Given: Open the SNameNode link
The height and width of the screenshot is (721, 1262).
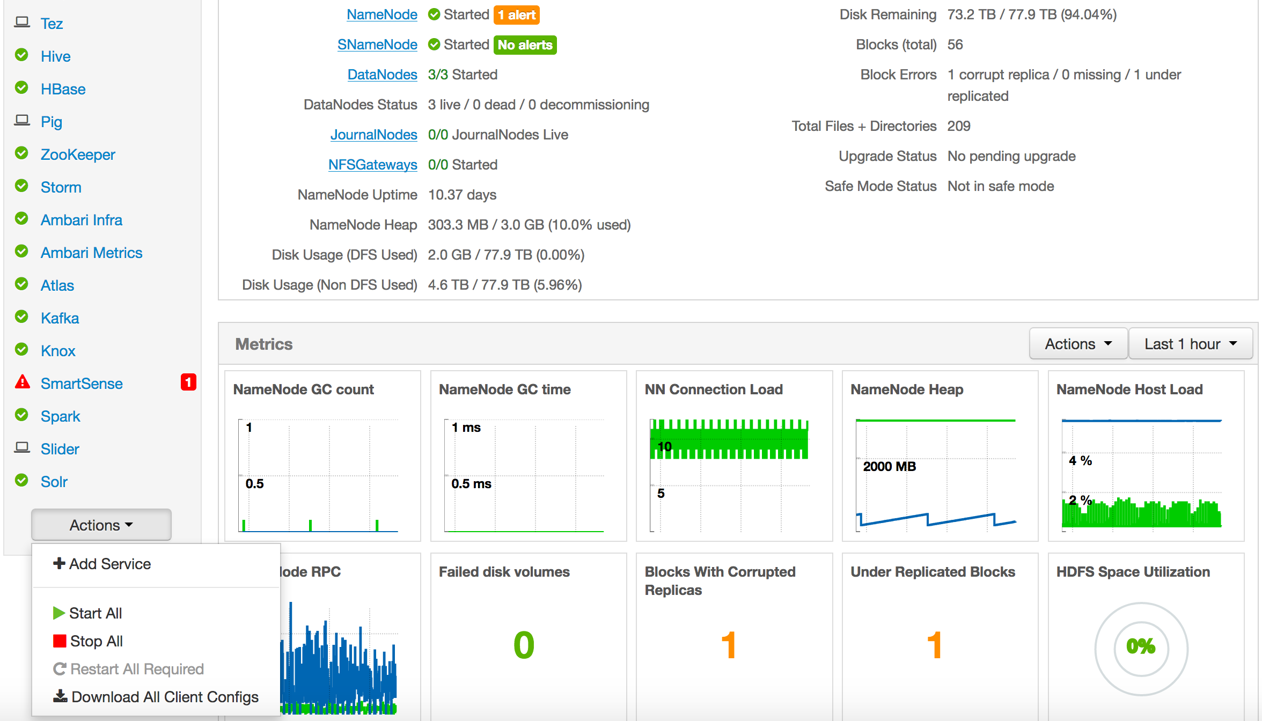Looking at the screenshot, I should click(377, 45).
